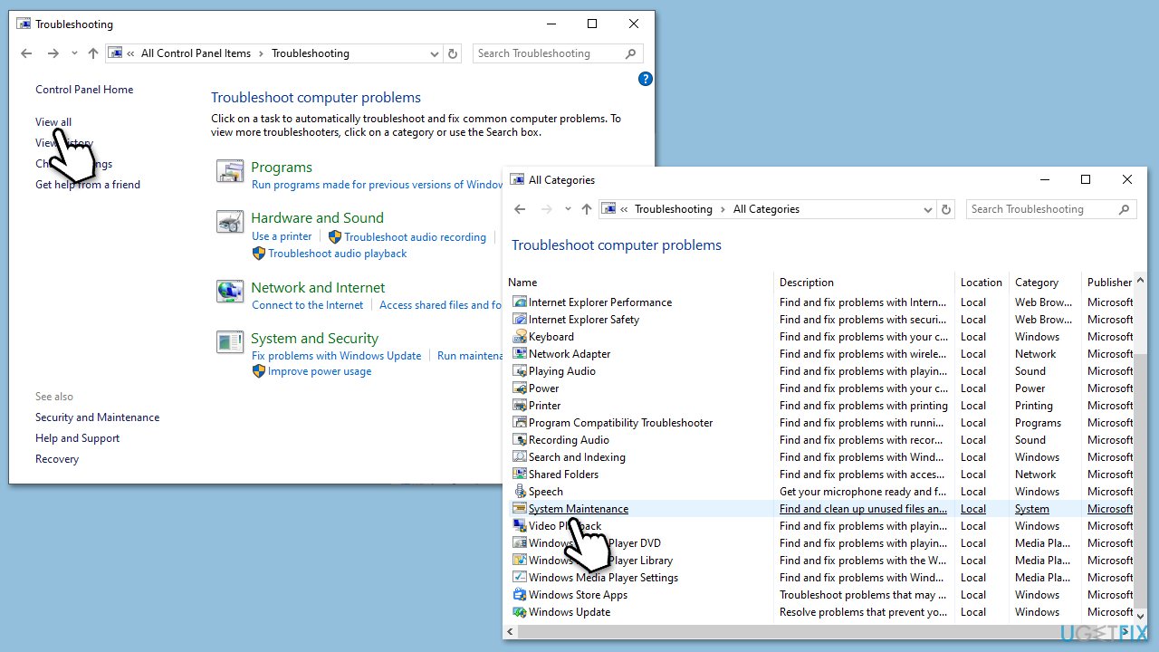Open recent locations dropdown in Troubleshooting window
This screenshot has height=652, width=1159.
74,53
